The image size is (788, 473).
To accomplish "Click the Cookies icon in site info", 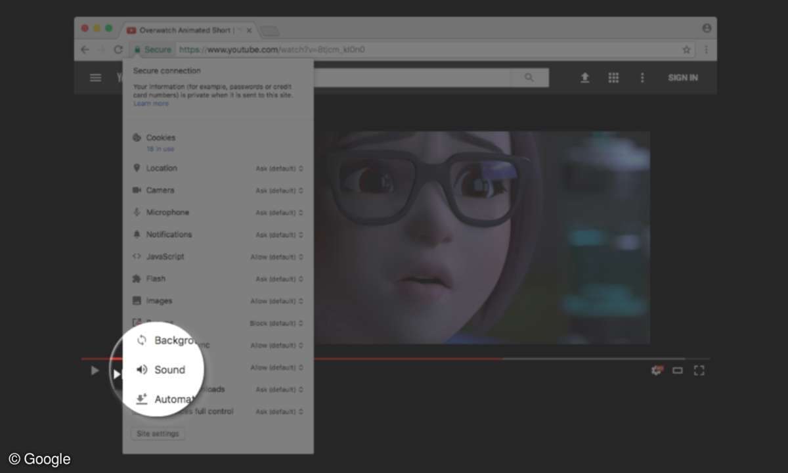I will [x=137, y=138].
